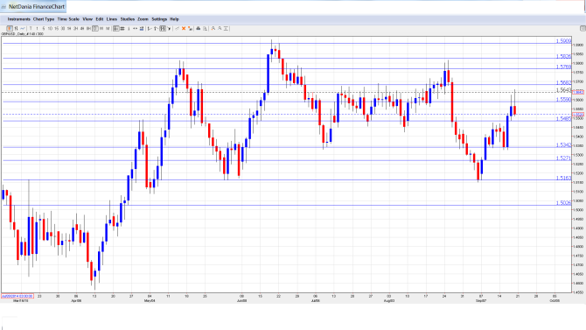Click the zoom-in bars icon
The width and height of the screenshot is (586, 330).
(x=156, y=28)
